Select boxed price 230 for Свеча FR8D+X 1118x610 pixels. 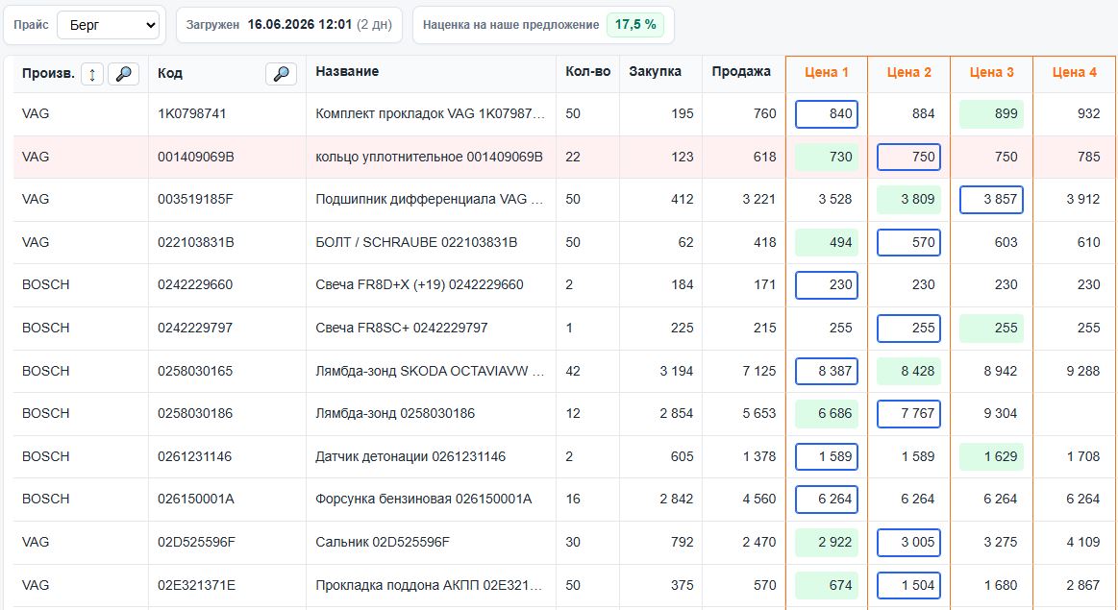(x=827, y=285)
